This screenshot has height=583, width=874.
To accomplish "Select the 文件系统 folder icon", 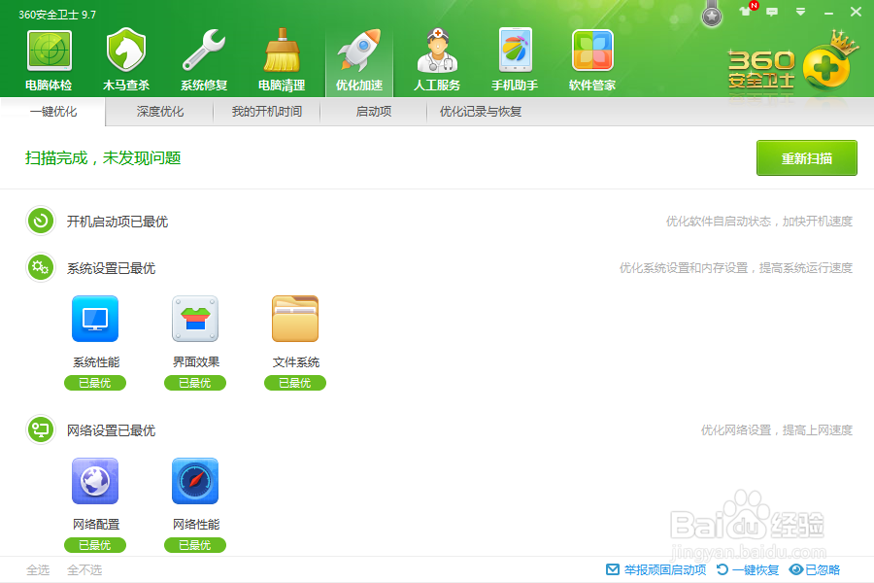I will (x=295, y=319).
